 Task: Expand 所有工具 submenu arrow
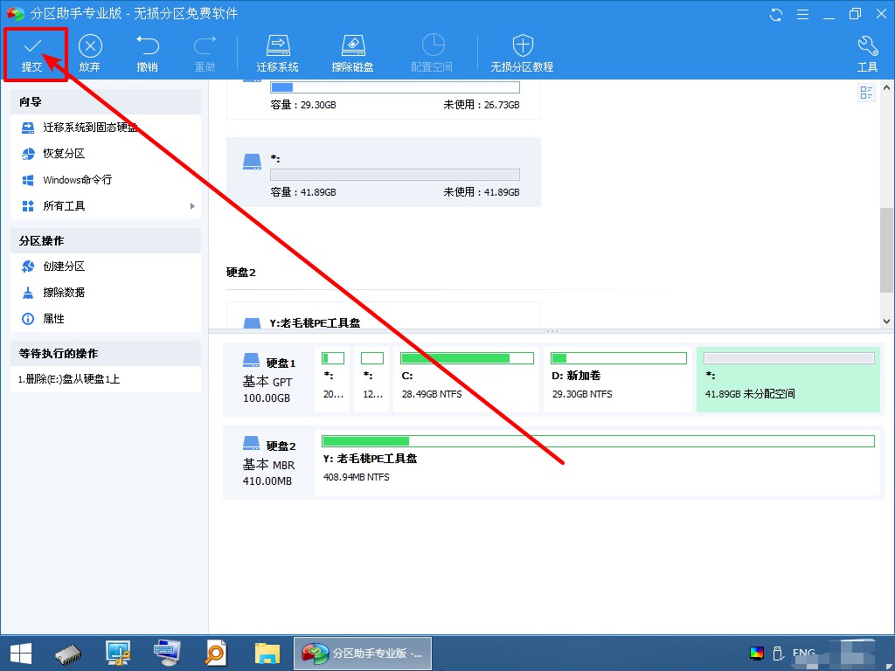[192, 206]
